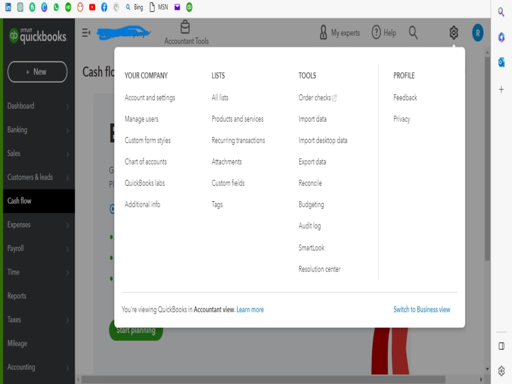Click the + New button
The image size is (512, 384).
tap(37, 72)
